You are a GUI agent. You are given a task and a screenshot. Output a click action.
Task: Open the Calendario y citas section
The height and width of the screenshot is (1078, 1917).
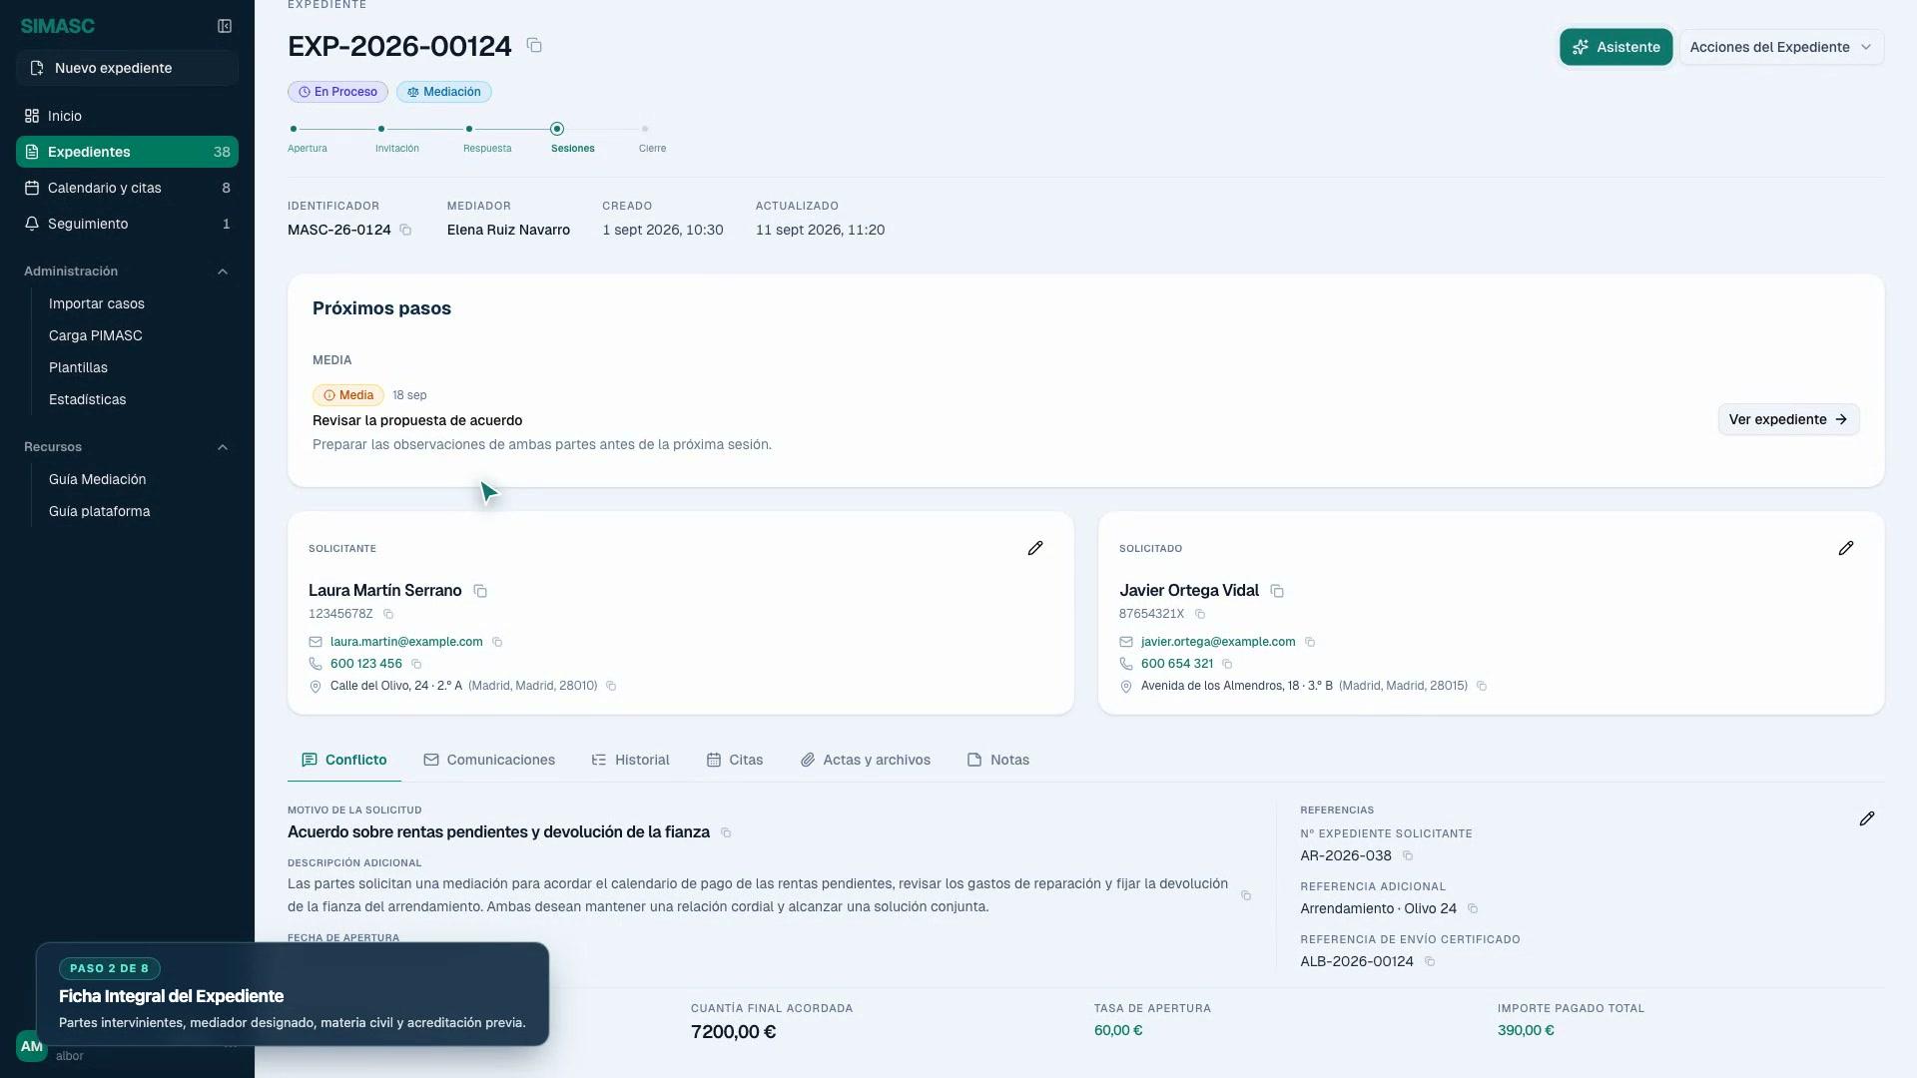(x=127, y=188)
